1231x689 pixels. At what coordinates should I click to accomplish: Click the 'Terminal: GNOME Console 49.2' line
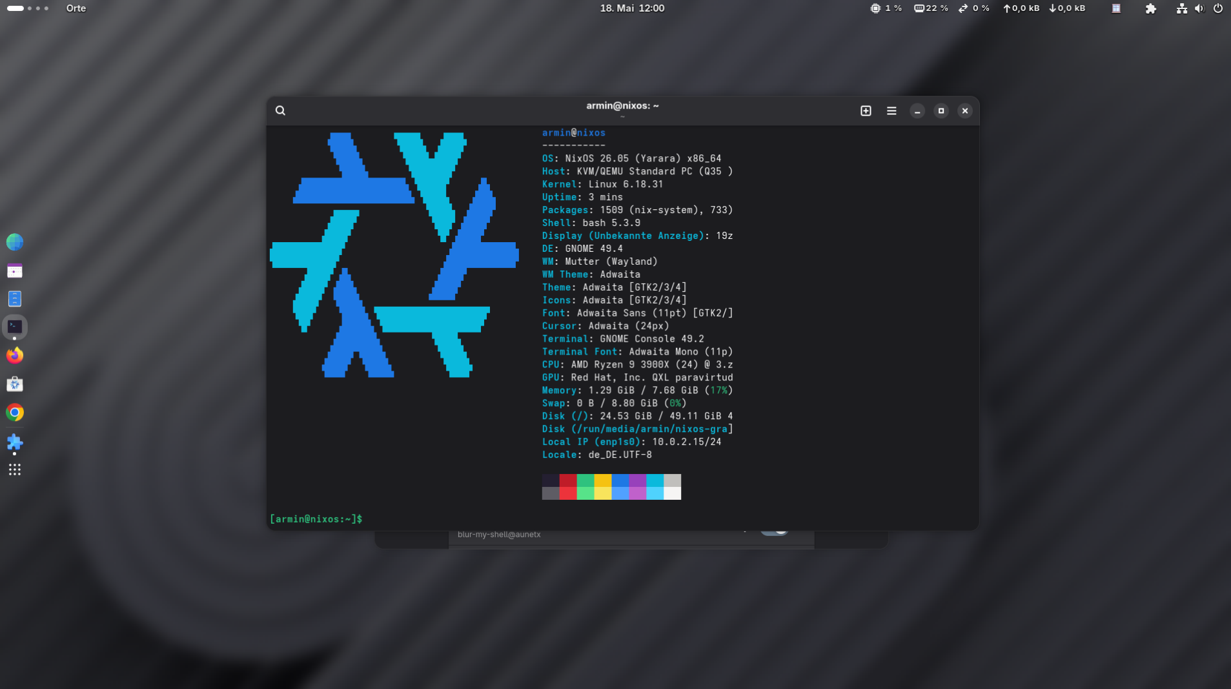(624, 340)
